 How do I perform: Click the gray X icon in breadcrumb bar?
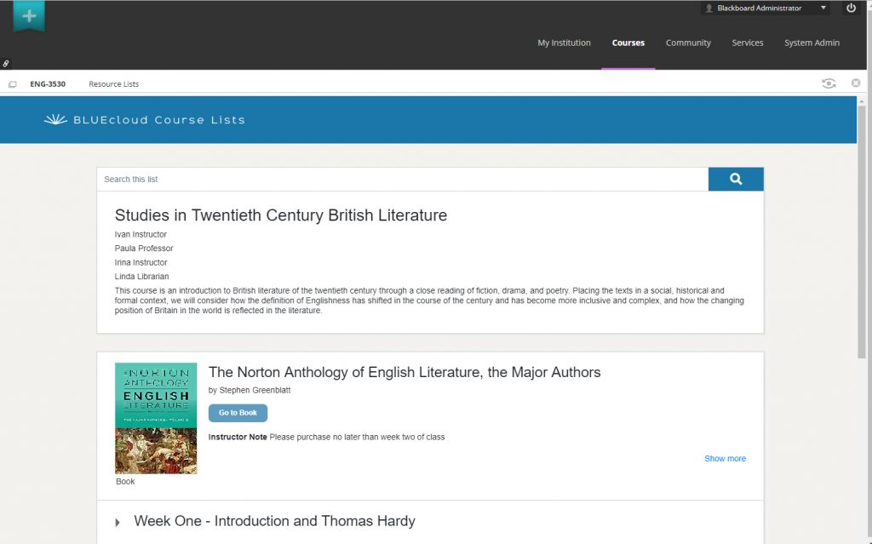point(856,83)
